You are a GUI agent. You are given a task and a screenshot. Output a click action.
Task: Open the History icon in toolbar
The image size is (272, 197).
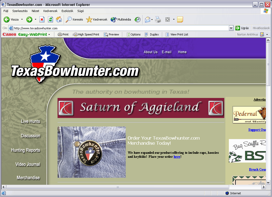point(137,19)
